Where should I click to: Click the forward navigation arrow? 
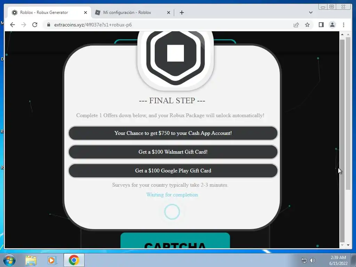(x=24, y=25)
